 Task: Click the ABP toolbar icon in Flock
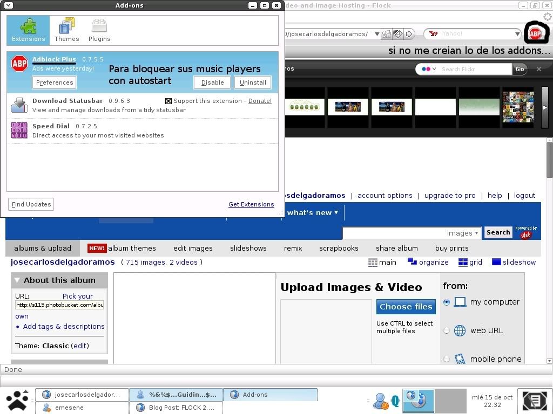[x=535, y=33]
